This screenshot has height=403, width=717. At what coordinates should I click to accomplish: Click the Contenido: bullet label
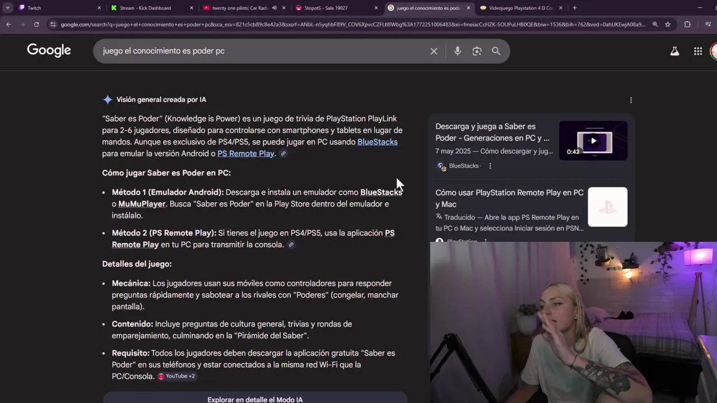coord(132,324)
